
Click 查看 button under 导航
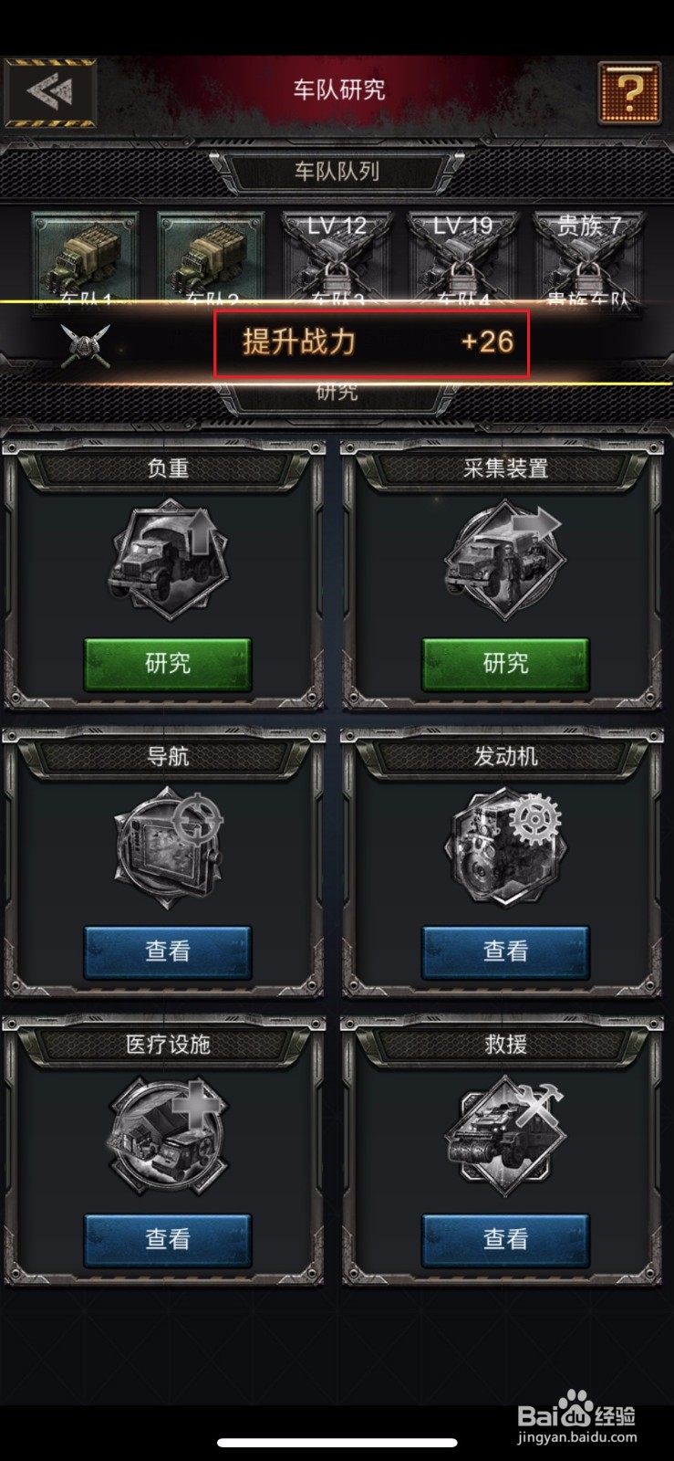[168, 952]
